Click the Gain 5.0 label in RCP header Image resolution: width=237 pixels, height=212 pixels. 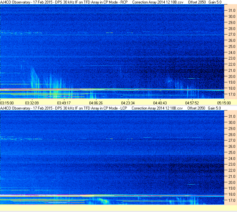click(x=215, y=2)
